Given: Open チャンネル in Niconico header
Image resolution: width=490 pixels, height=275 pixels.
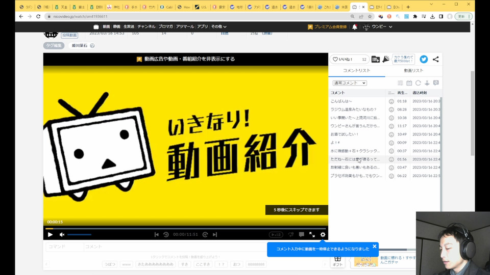Looking at the screenshot, I should click(x=146, y=26).
